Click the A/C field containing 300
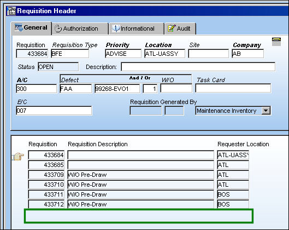The height and width of the screenshot is (230, 289). 37,89
